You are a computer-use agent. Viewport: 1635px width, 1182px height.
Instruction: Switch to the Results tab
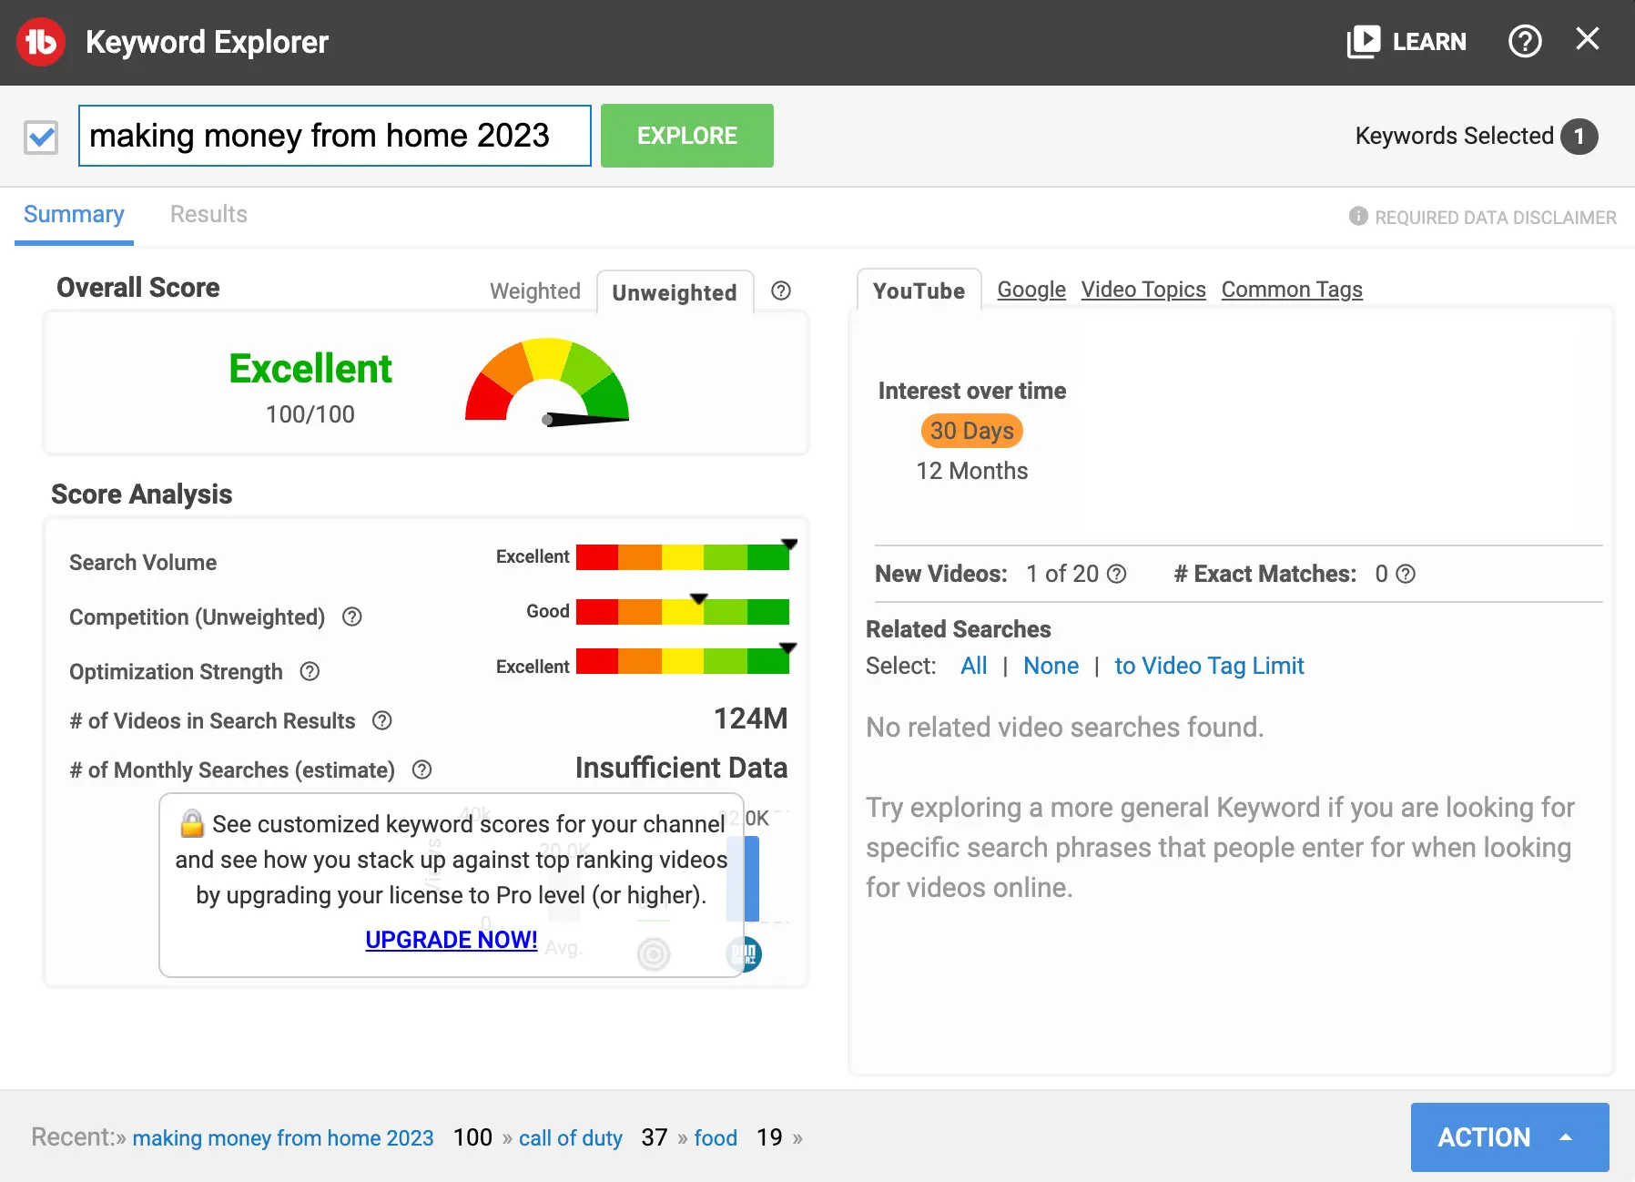(208, 215)
